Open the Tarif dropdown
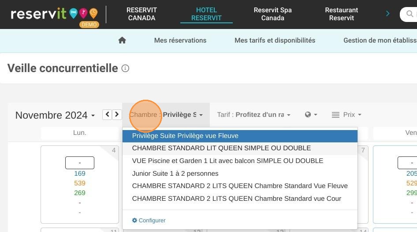 pos(254,115)
